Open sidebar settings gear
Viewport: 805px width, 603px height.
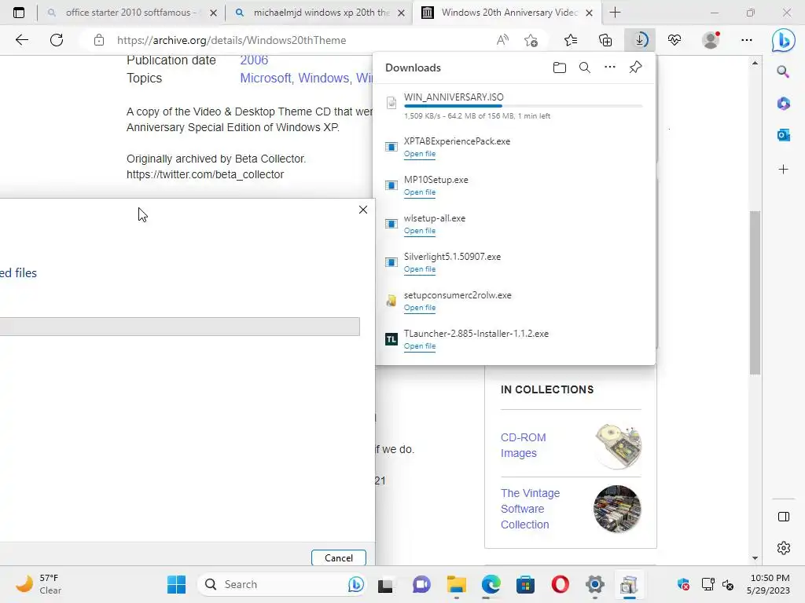(x=784, y=547)
